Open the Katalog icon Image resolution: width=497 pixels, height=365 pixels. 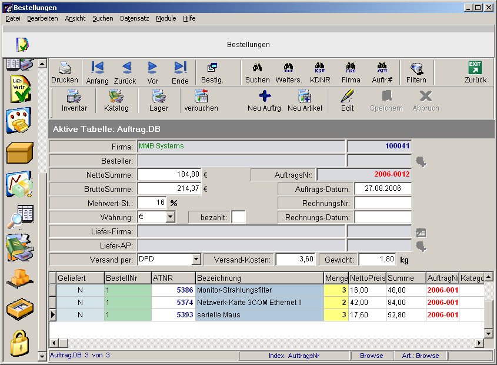tap(116, 97)
